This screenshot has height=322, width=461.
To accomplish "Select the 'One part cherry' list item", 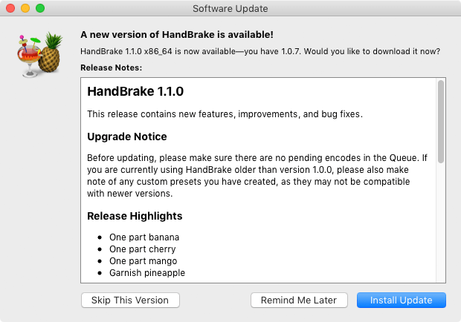I will click(x=144, y=249).
